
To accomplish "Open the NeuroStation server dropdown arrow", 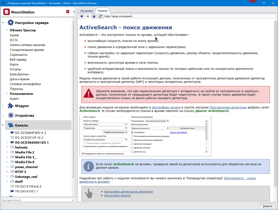I will coord(74,12).
